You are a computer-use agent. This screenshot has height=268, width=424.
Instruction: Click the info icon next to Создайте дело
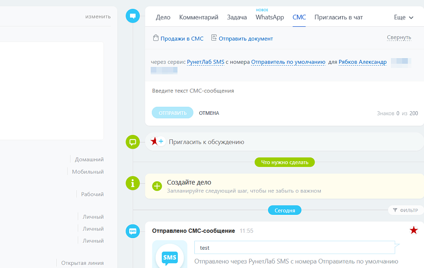[133, 183]
